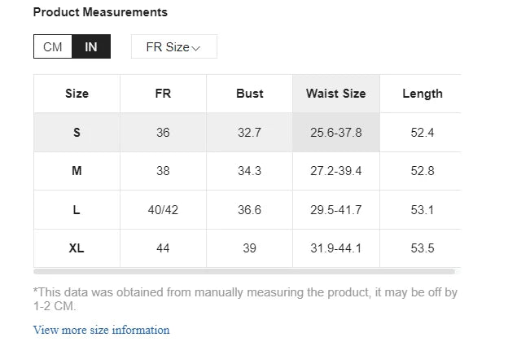The width and height of the screenshot is (508, 355).
Task: Click the Length column header
Action: point(422,94)
